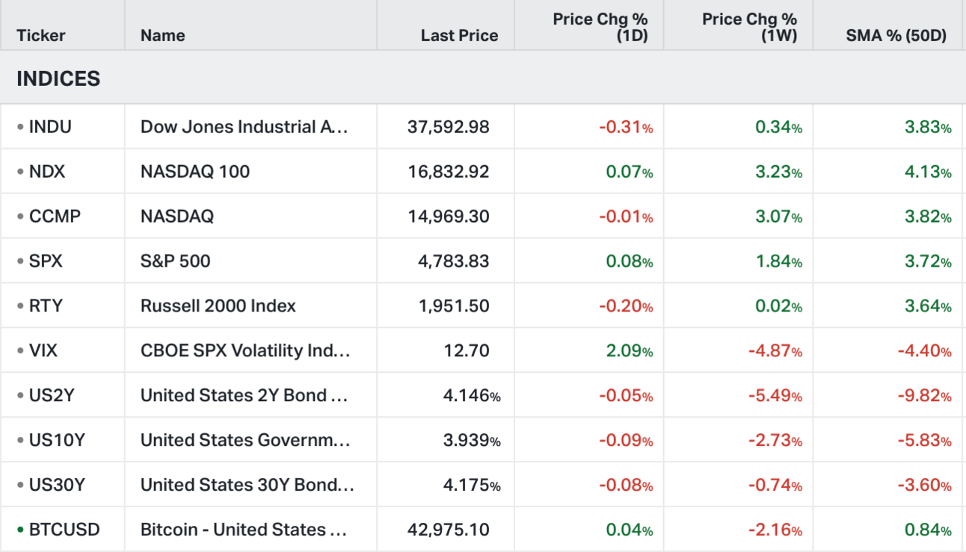966x552 pixels.
Task: Sort by the Name column header
Action: coord(162,35)
